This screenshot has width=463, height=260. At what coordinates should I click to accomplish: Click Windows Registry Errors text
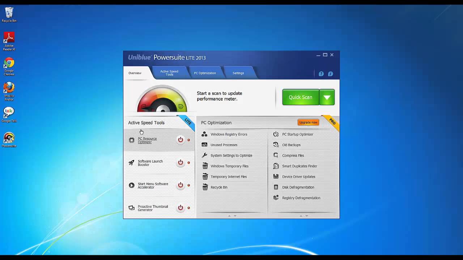tap(229, 134)
